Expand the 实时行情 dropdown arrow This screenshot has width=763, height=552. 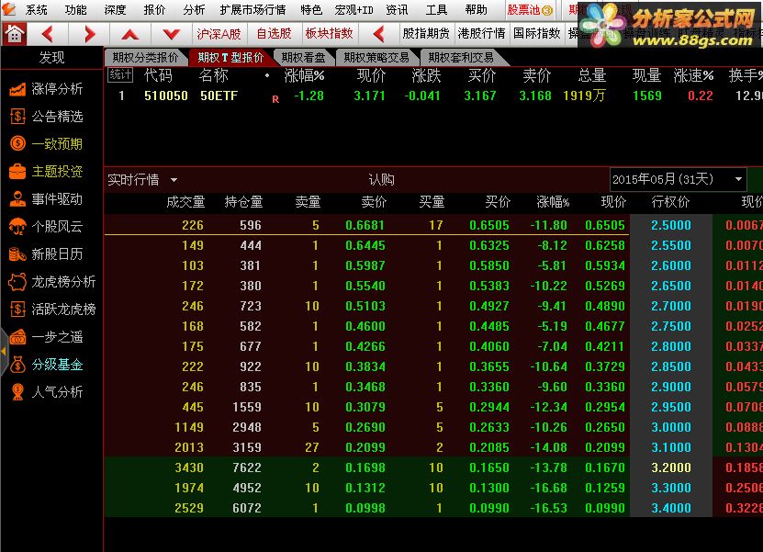click(174, 180)
